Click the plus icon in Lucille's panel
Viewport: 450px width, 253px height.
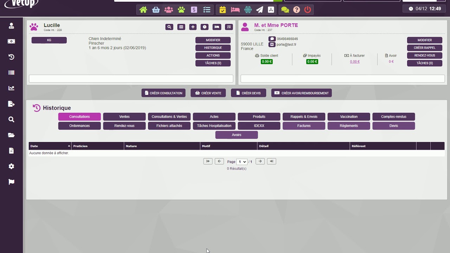pyautogui.click(x=193, y=27)
